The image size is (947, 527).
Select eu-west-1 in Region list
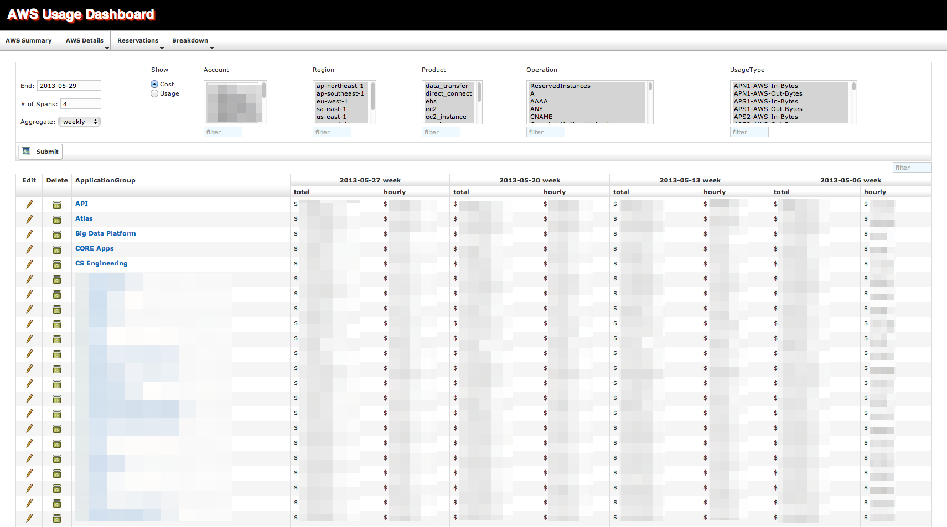[x=341, y=101]
